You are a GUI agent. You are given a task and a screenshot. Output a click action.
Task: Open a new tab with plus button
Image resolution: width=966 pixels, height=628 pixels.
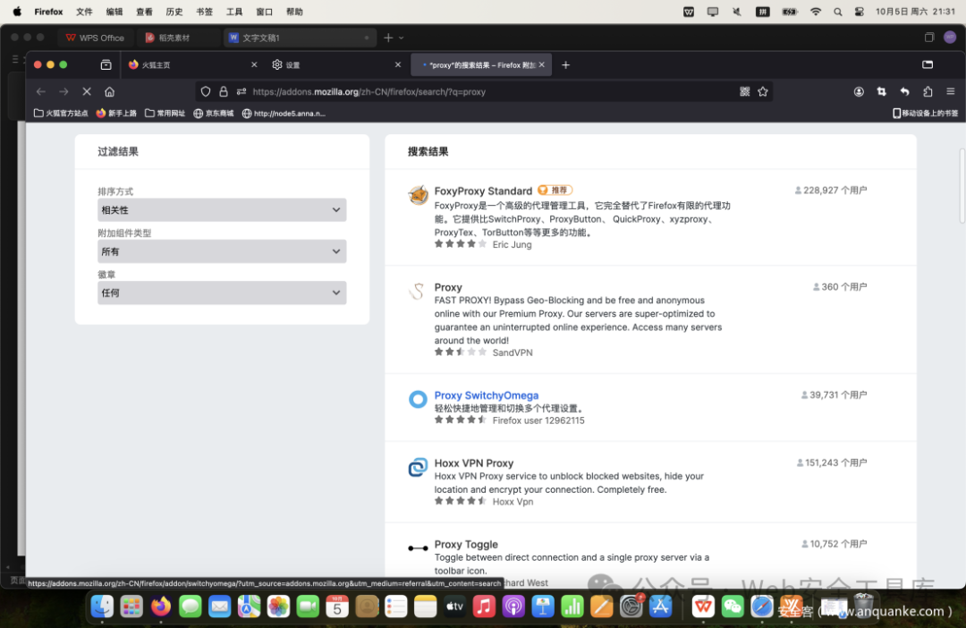565,64
